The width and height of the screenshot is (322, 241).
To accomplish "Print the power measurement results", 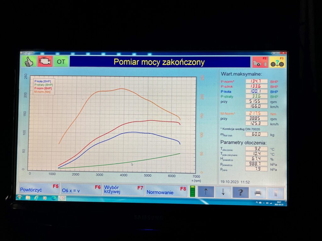I will [258, 192].
